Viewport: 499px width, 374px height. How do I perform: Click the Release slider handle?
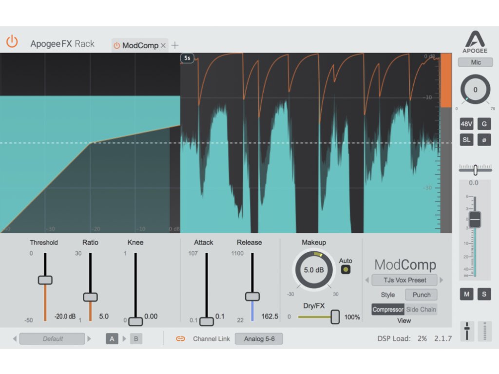252,297
